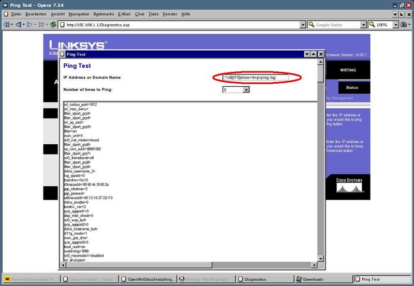Click scroll-left arrow of horizontal scrollbar
Screen dimensions: 414x286
click(63, 265)
